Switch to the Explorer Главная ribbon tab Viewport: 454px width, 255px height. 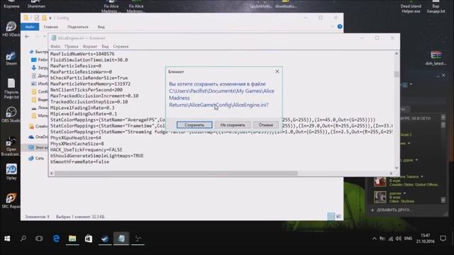pyautogui.click(x=50, y=27)
